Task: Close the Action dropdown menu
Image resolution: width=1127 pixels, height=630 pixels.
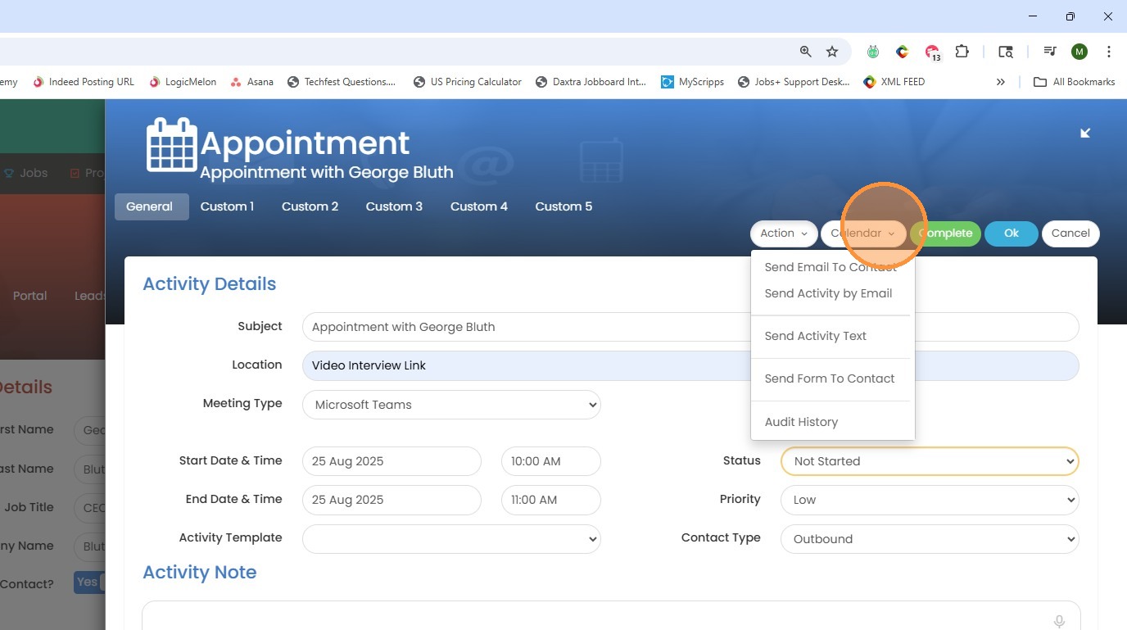Action: [784, 233]
